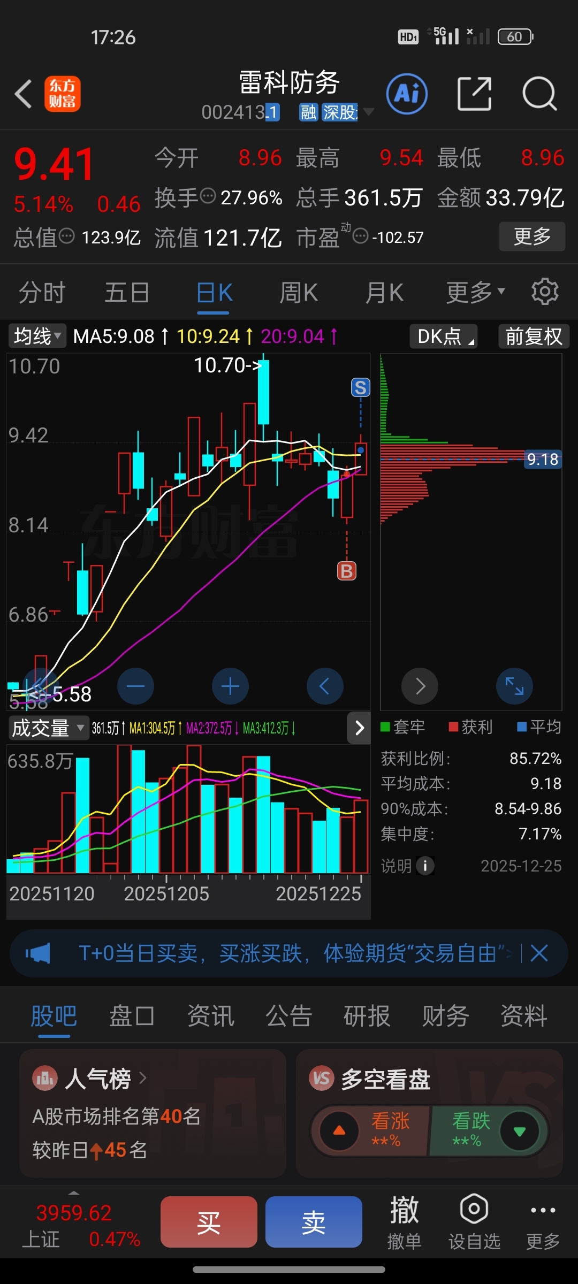This screenshot has height=1284, width=578.
Task: Tap the 融 margin tag
Action: click(x=308, y=112)
